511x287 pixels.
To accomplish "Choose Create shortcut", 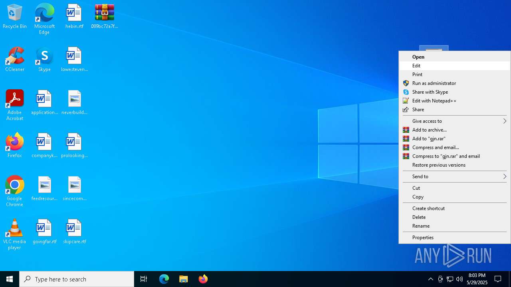I will [x=455, y=208].
